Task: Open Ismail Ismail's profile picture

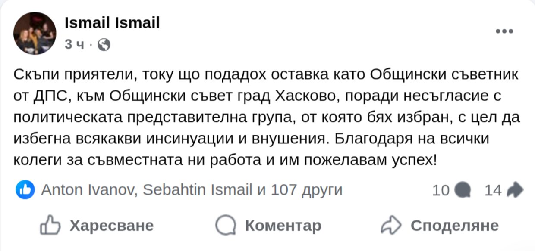Action: (x=35, y=33)
